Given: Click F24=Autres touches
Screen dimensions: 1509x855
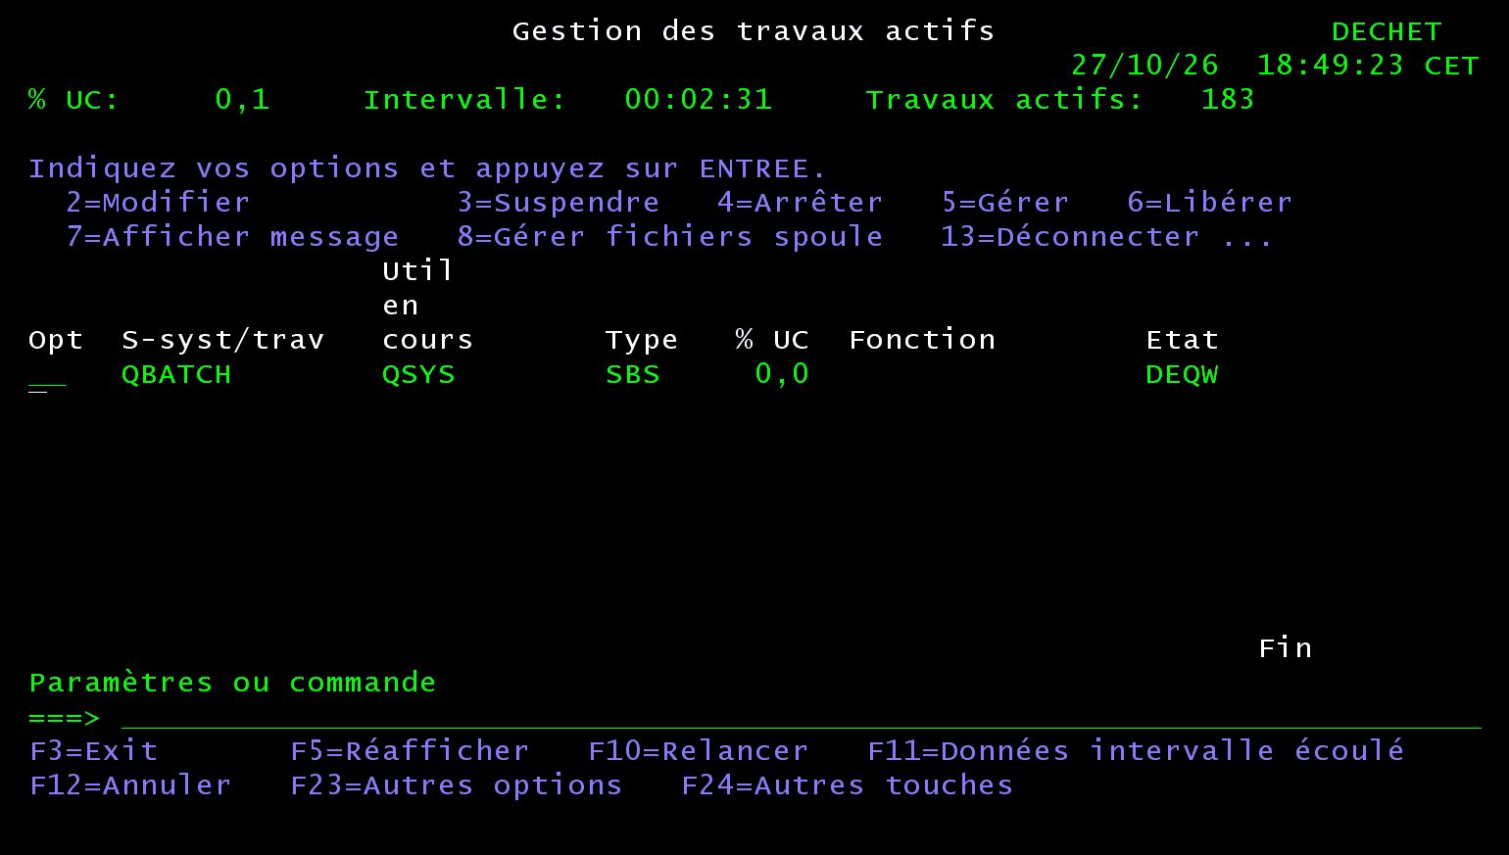Looking at the screenshot, I should (x=847, y=785).
